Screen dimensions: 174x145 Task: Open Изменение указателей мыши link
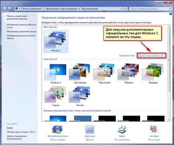point(22,31)
